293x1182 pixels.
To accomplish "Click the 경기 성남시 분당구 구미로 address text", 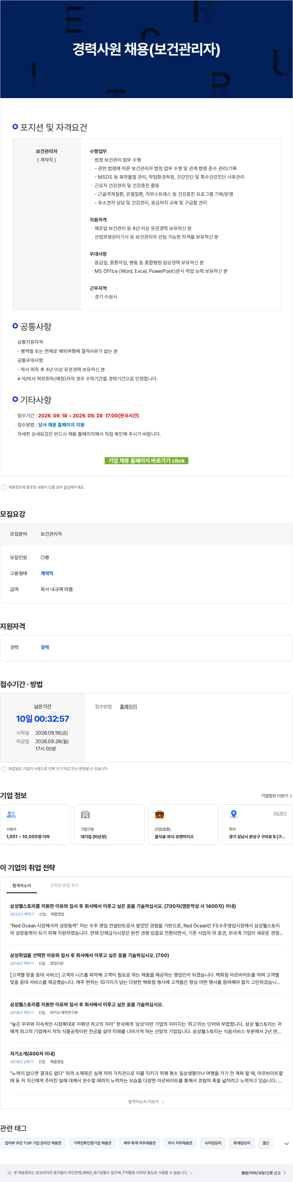I will (x=257, y=836).
